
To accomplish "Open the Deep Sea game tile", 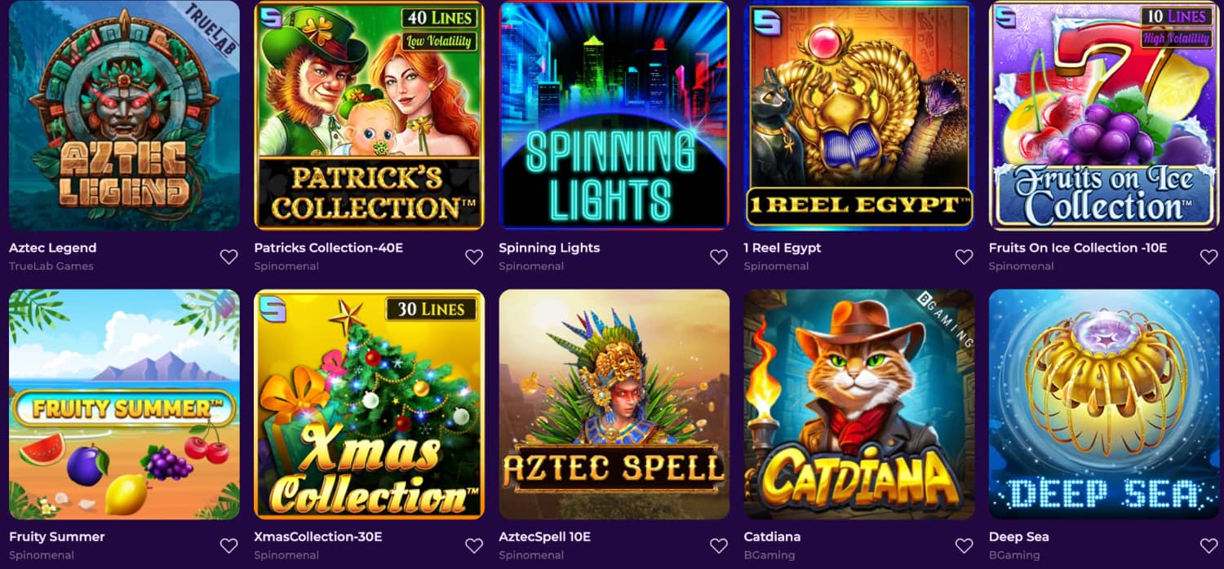I will (x=1104, y=404).
